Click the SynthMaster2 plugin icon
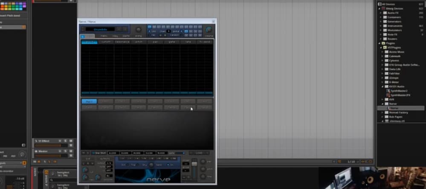This screenshot has height=189, width=426. [x=388, y=91]
